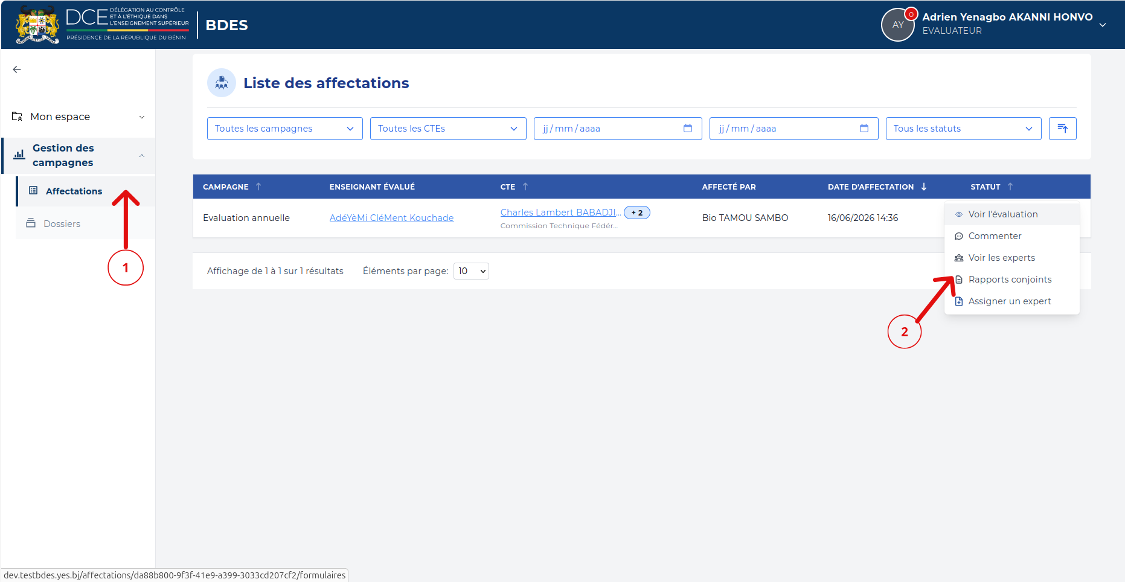
Task: Click the Evaluation annuelle cell
Action: (246, 218)
